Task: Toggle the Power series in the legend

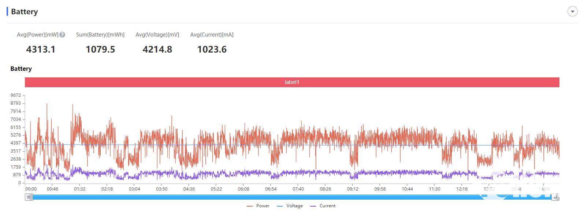Action: click(x=258, y=206)
